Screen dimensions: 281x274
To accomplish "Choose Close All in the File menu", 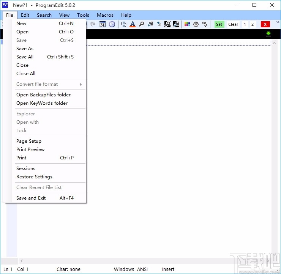I will point(44,74).
